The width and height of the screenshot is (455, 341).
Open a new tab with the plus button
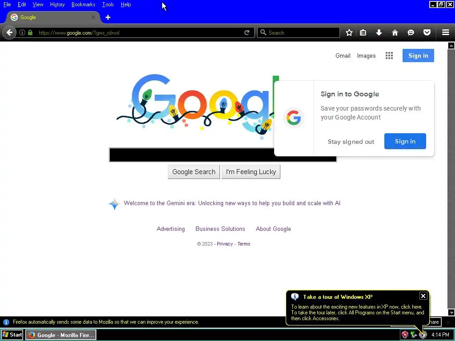108,17
